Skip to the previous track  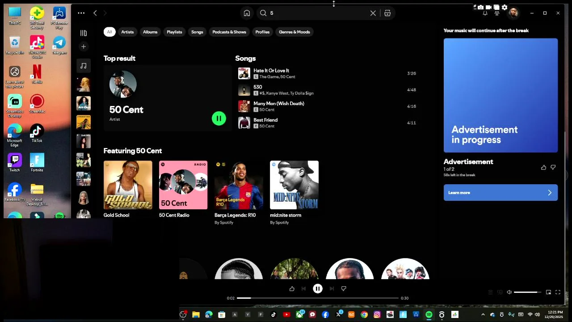[x=304, y=289]
